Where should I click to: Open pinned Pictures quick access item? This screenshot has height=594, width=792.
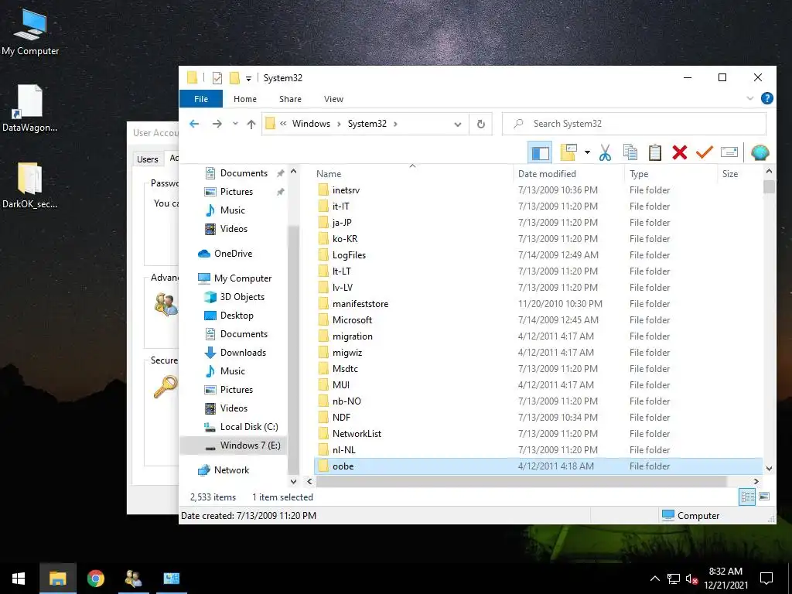[229, 192]
